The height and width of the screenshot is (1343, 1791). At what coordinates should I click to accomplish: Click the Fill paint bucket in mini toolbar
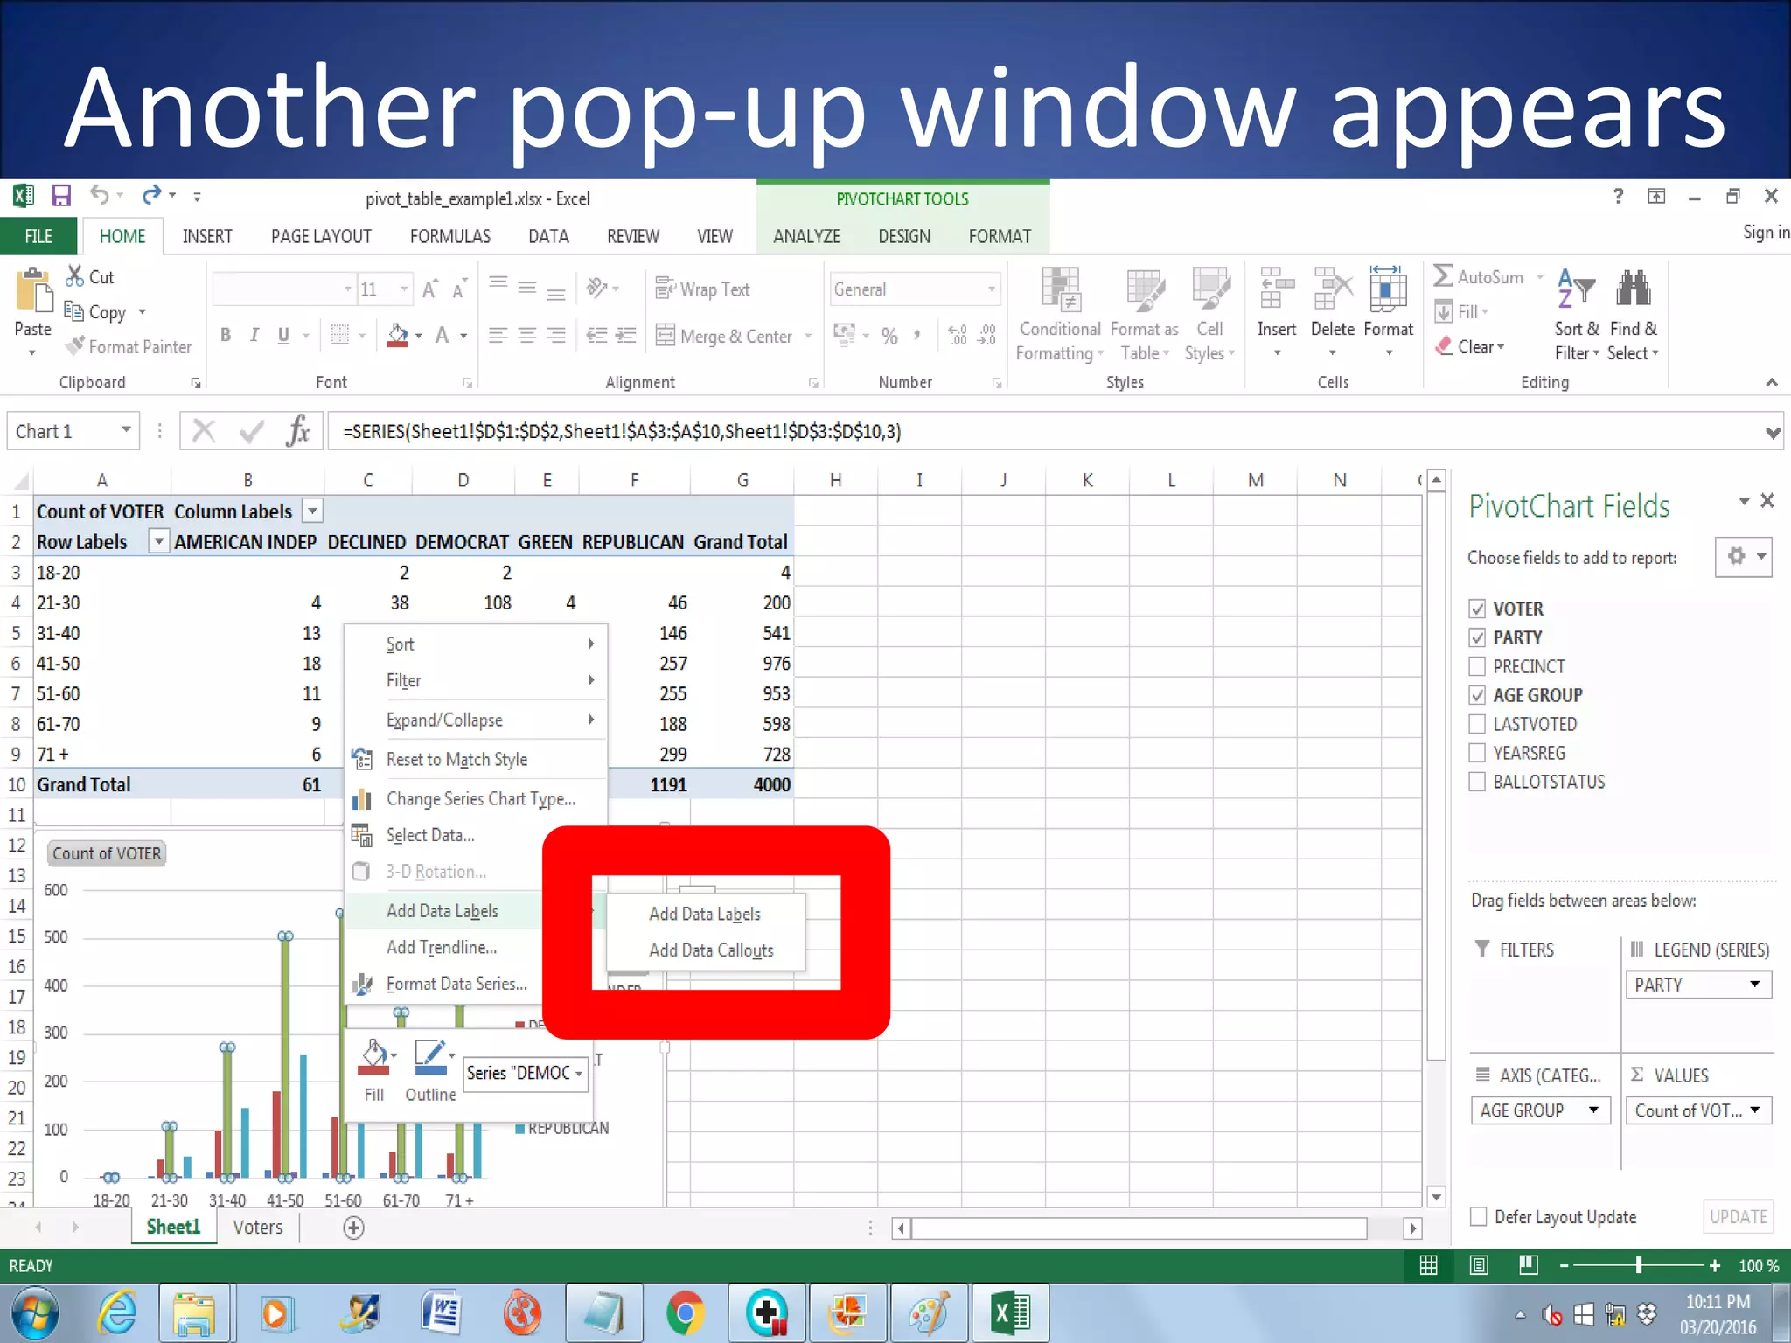tap(374, 1057)
